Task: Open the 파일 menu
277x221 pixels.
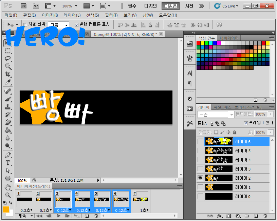Action: click(x=11, y=15)
